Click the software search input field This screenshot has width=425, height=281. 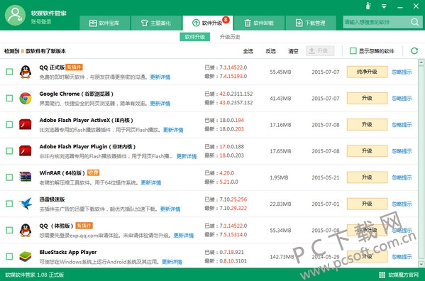point(376,22)
